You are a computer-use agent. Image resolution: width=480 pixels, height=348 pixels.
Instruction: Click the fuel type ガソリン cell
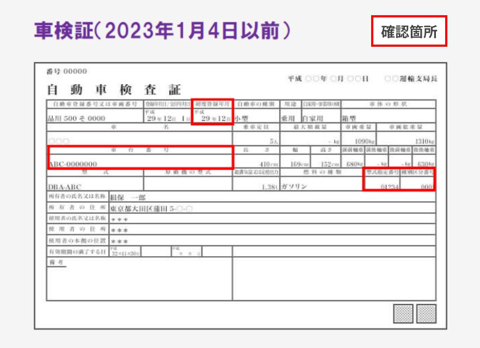click(294, 186)
